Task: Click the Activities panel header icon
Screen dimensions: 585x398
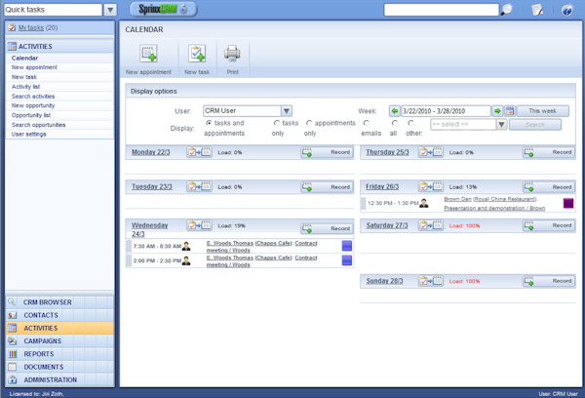Action: point(12,46)
